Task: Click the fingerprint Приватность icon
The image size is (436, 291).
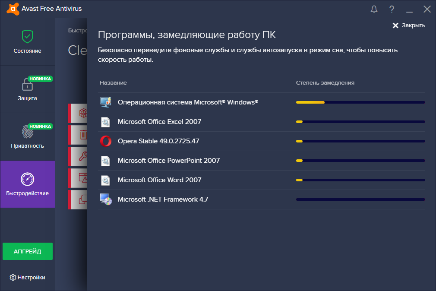Action: click(27, 132)
